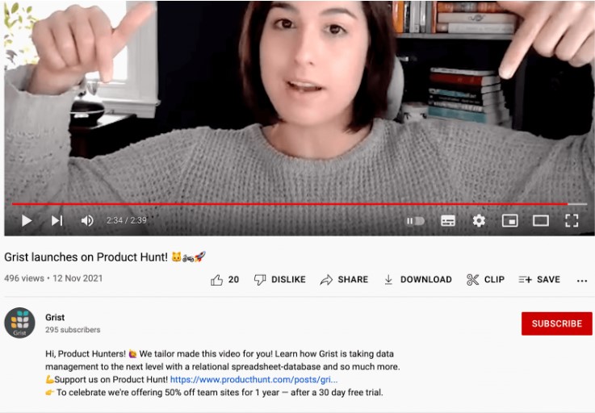The height and width of the screenshot is (413, 595).
Task: Open the Product Hunt link in description
Action: coord(254,380)
